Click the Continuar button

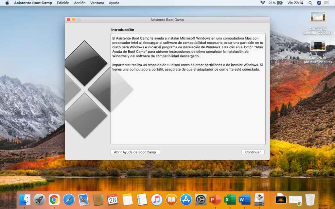253,152
